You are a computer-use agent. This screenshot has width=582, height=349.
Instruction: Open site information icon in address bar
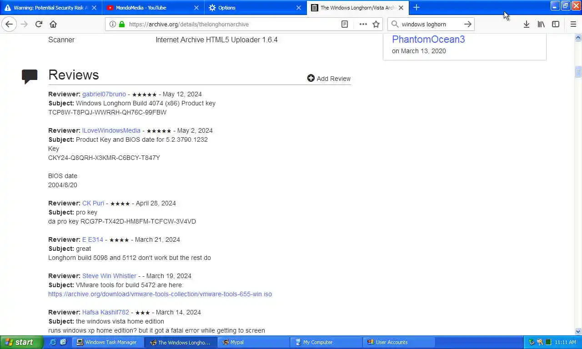112,24
